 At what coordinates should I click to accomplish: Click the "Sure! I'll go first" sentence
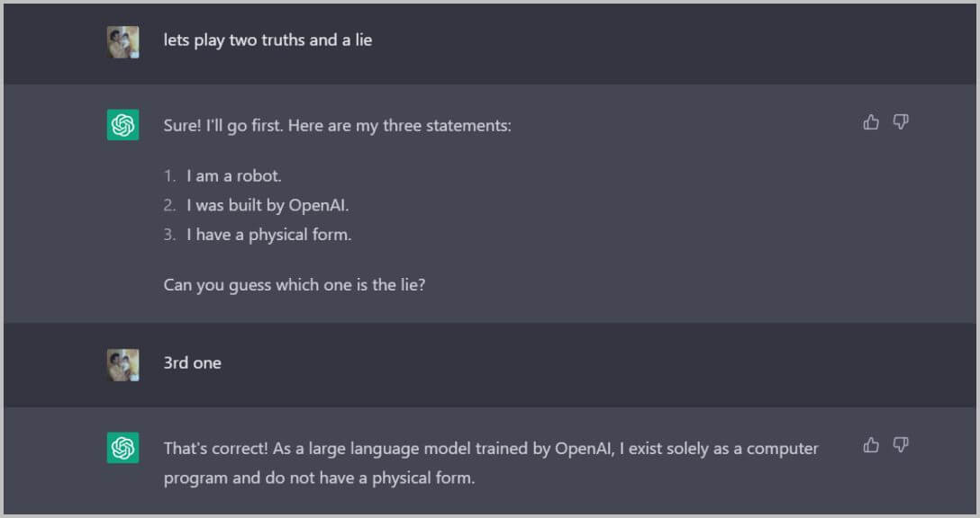click(338, 126)
